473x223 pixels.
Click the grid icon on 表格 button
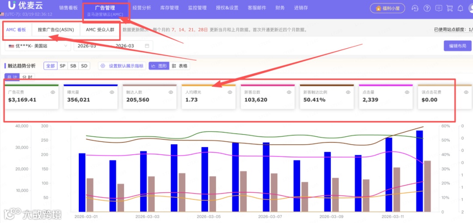click(174, 66)
